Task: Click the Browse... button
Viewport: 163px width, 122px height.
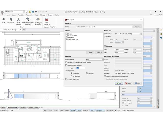Action: point(137,27)
